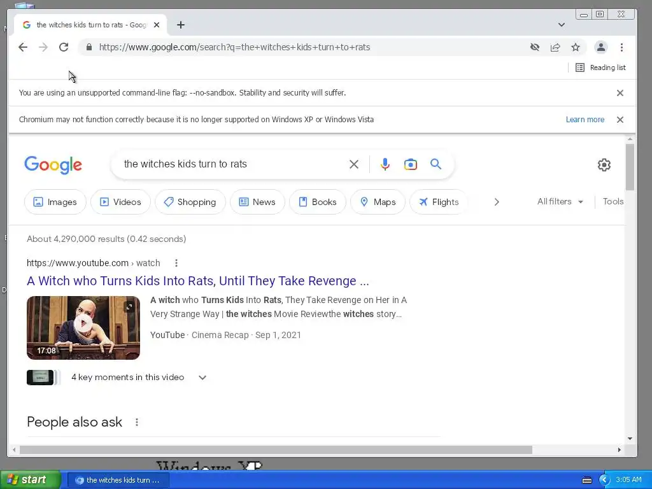Open the Reading list panel
The image size is (652, 489).
600,67
